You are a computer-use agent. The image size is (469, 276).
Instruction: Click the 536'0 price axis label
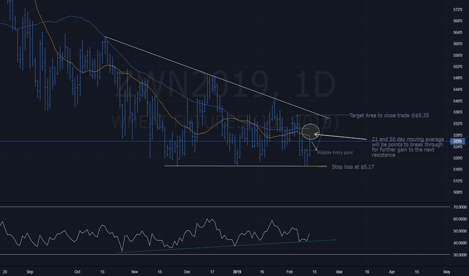(x=457, y=112)
